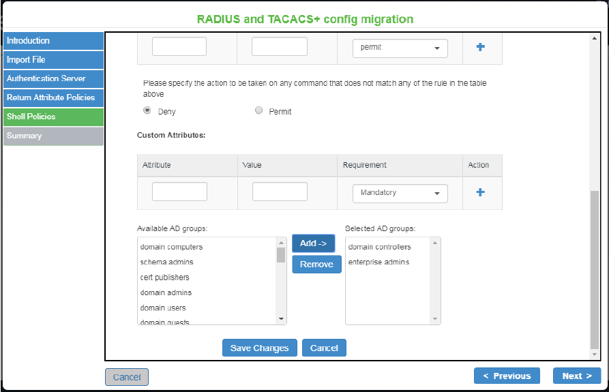The image size is (609, 392).
Task: Click Save Changes button
Action: click(x=259, y=348)
